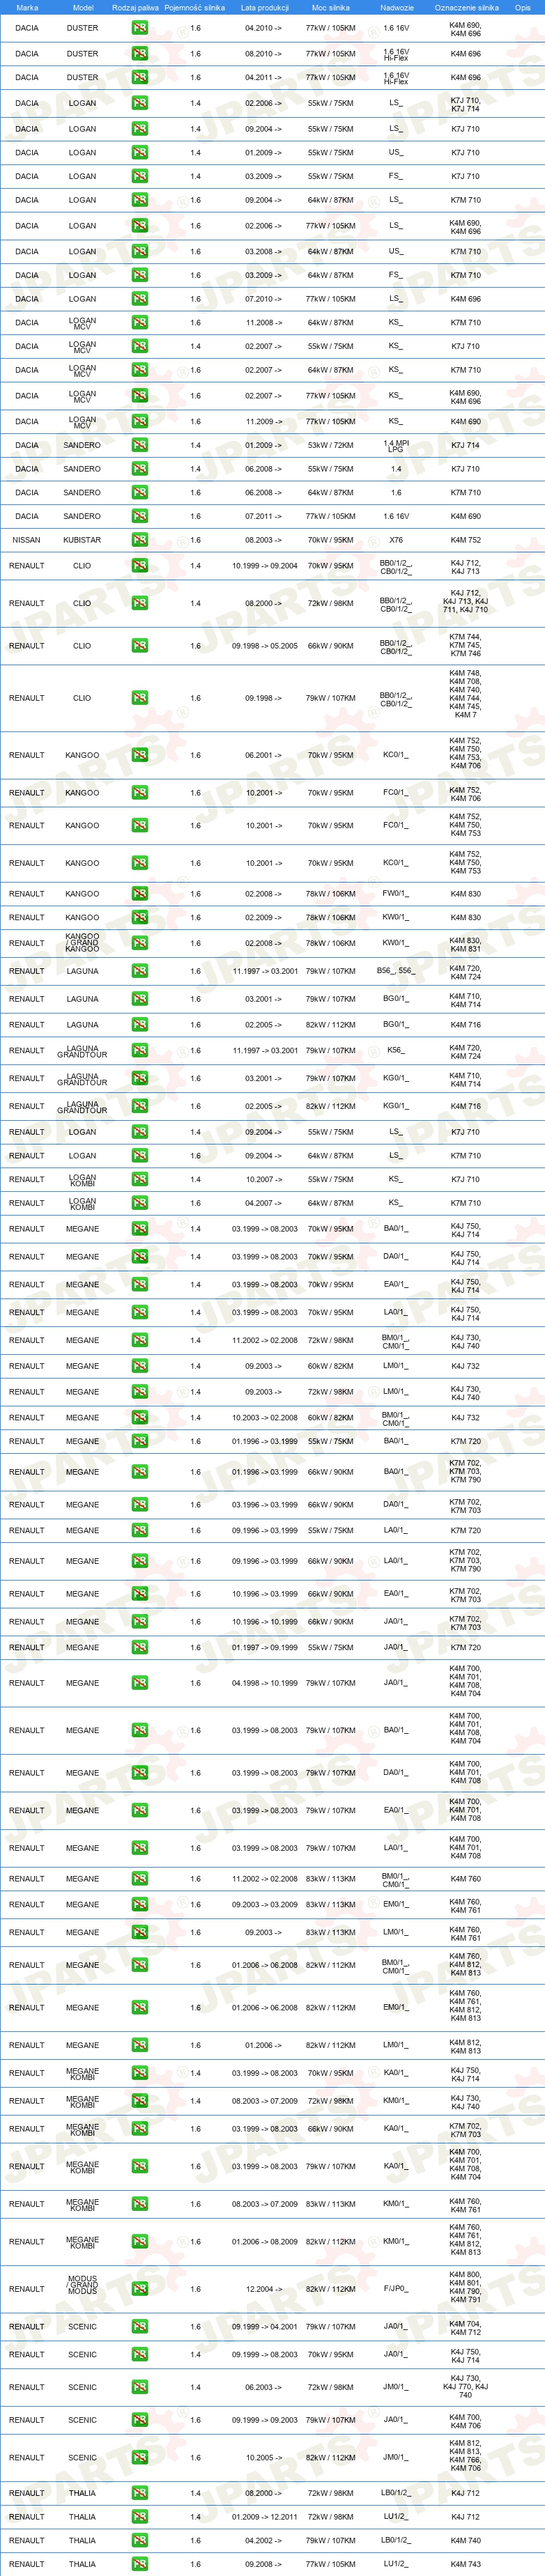Click fuel icon for Renault Thalia 04.2002
Viewport: 545px width, 2576px height.
point(139,2540)
